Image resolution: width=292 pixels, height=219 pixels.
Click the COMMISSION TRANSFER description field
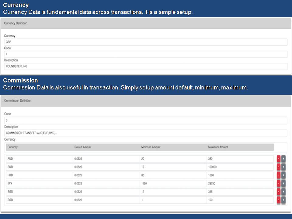click(146, 133)
